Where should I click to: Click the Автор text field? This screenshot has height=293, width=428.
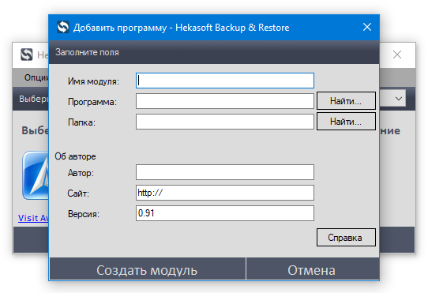tap(225, 172)
